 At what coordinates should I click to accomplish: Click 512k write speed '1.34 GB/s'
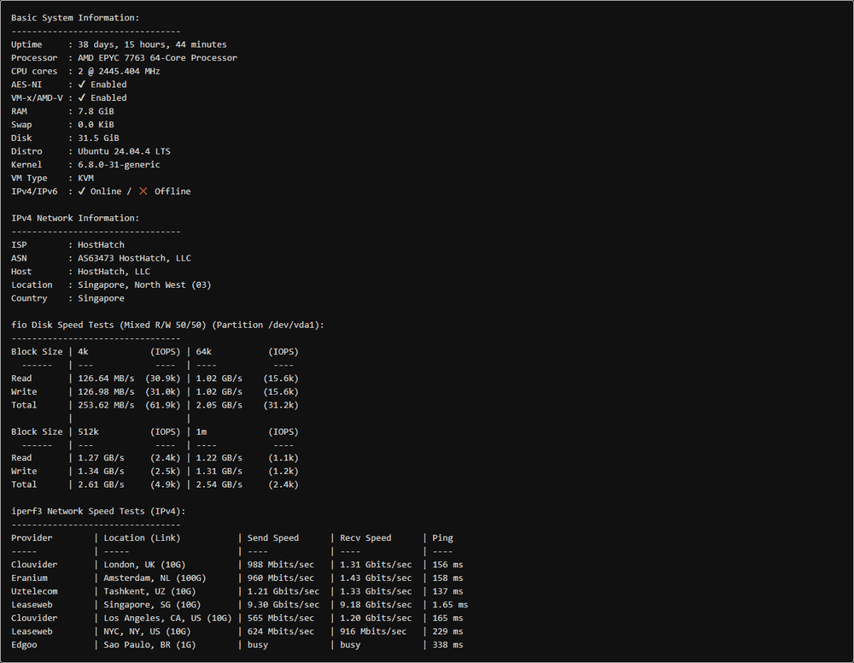(x=101, y=472)
